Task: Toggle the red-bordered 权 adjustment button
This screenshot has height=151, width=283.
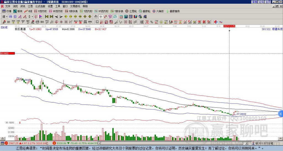Action: coord(36,17)
